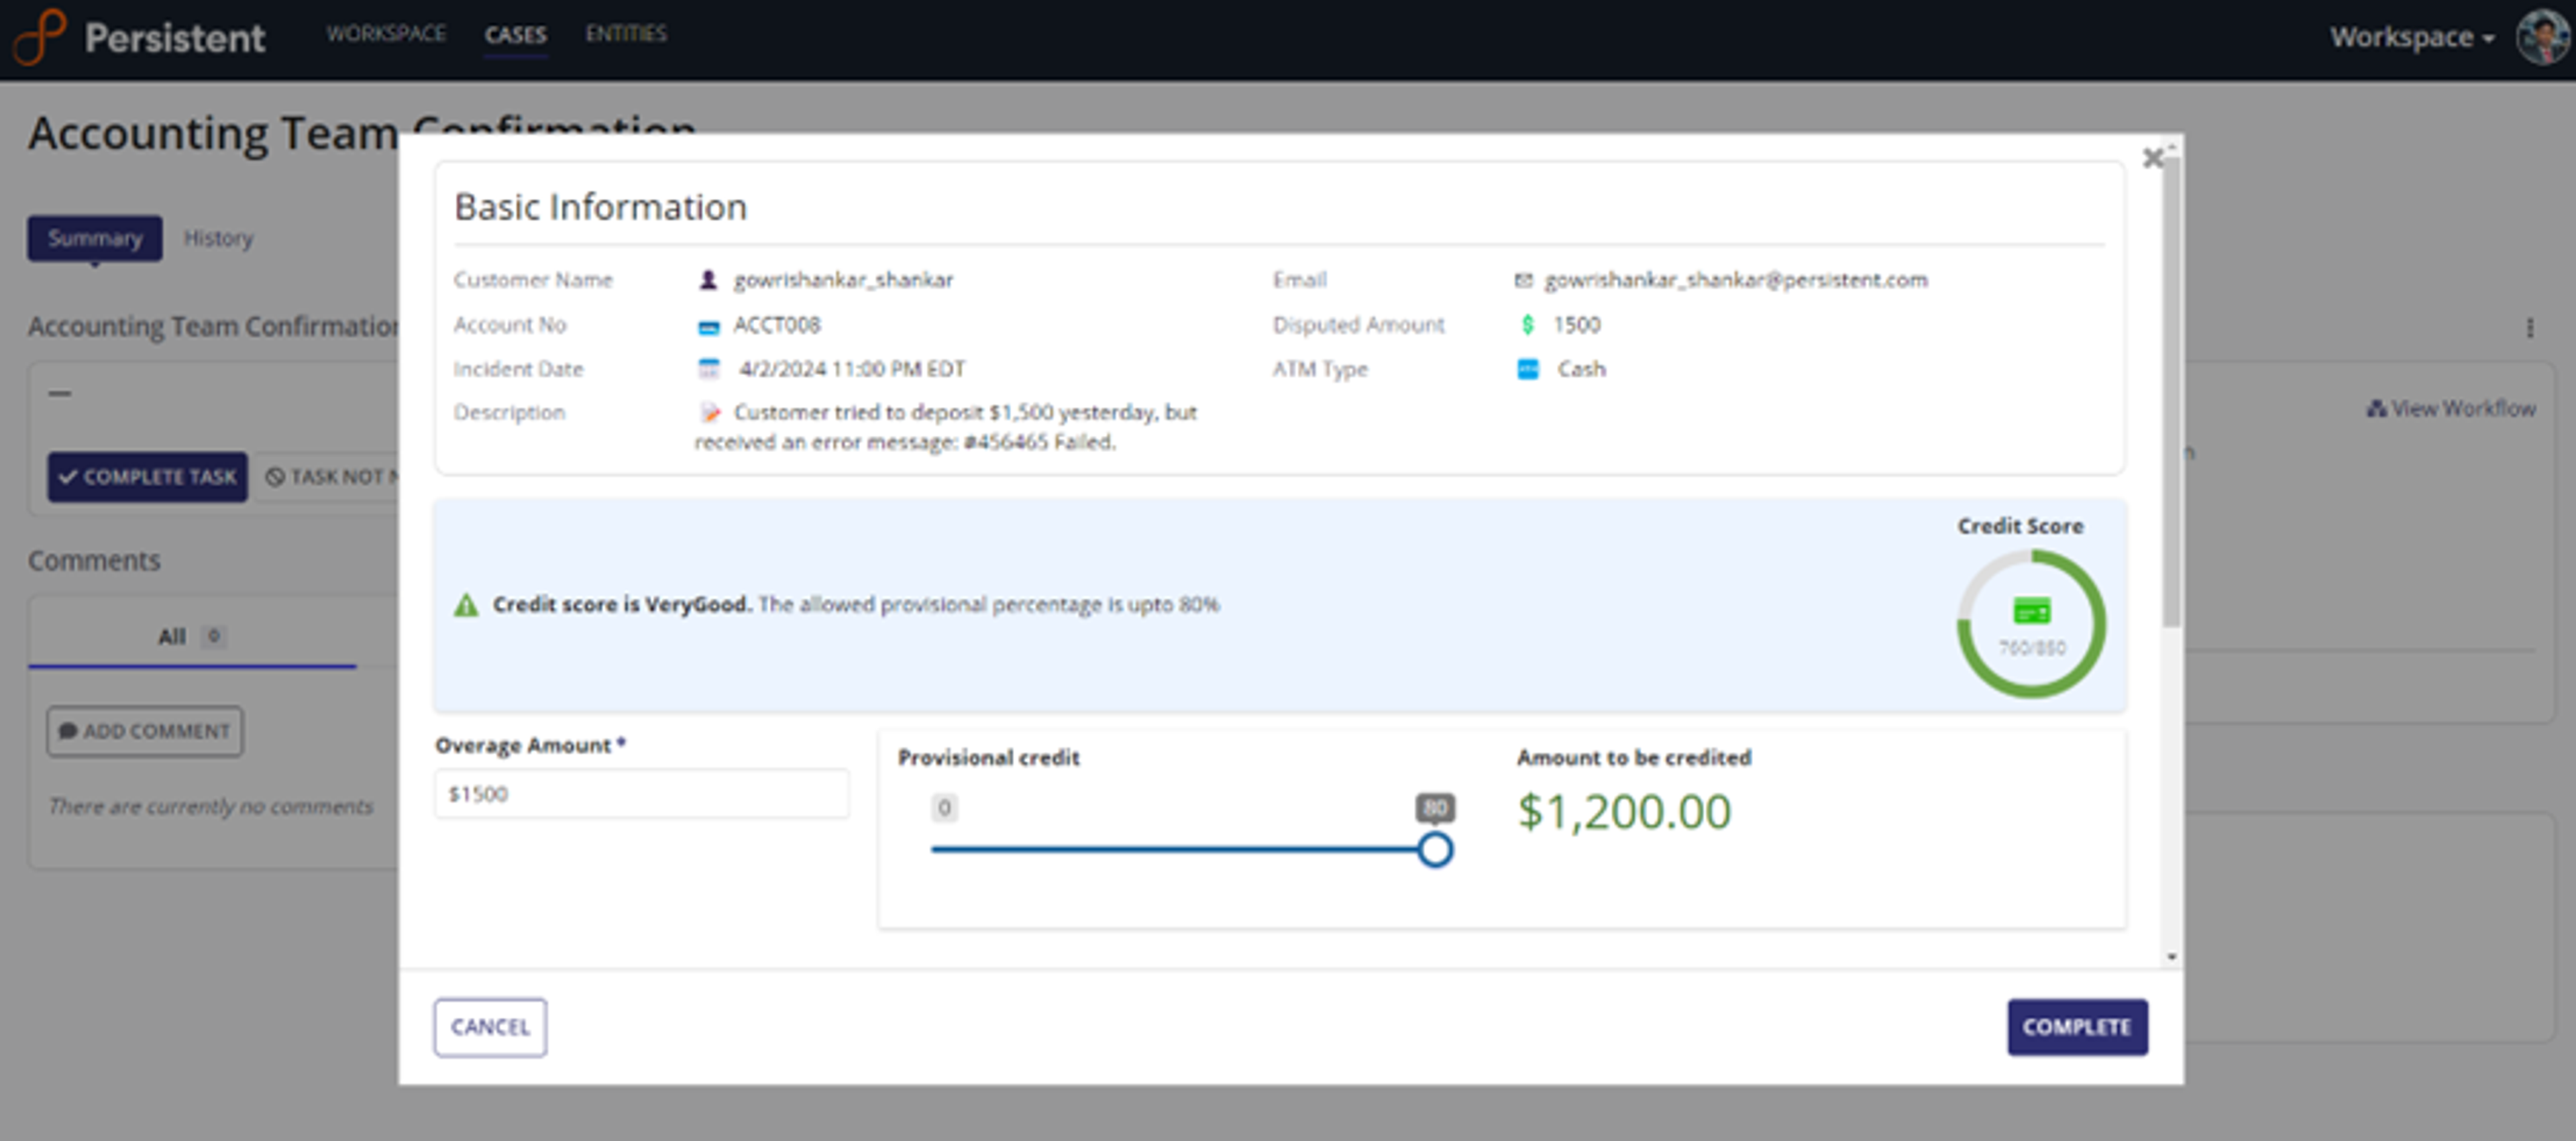Image resolution: width=2576 pixels, height=1141 pixels.
Task: Click the incident date calendar icon
Action: pos(708,369)
